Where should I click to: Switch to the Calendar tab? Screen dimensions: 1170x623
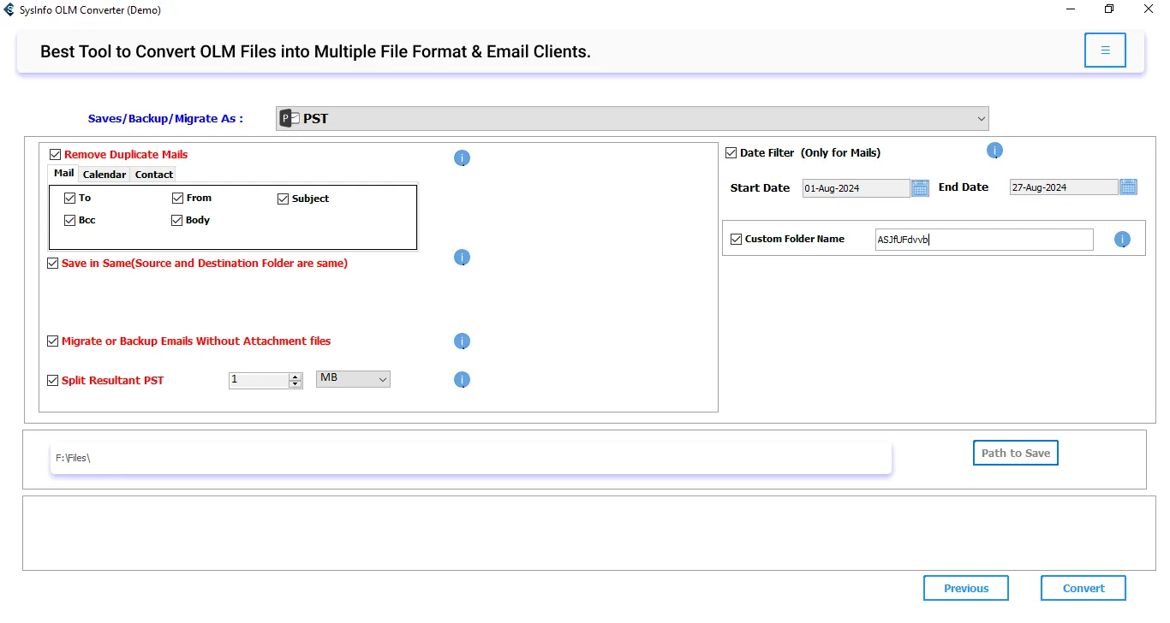click(104, 175)
